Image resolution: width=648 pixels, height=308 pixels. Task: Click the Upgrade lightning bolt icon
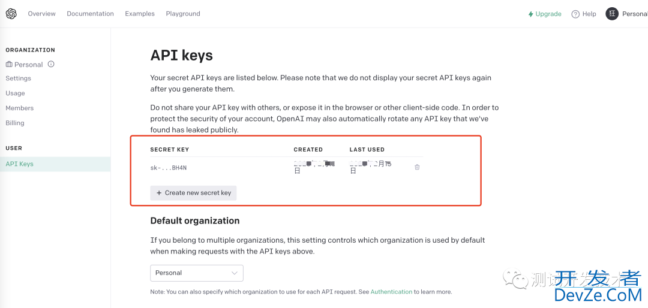[x=530, y=14]
